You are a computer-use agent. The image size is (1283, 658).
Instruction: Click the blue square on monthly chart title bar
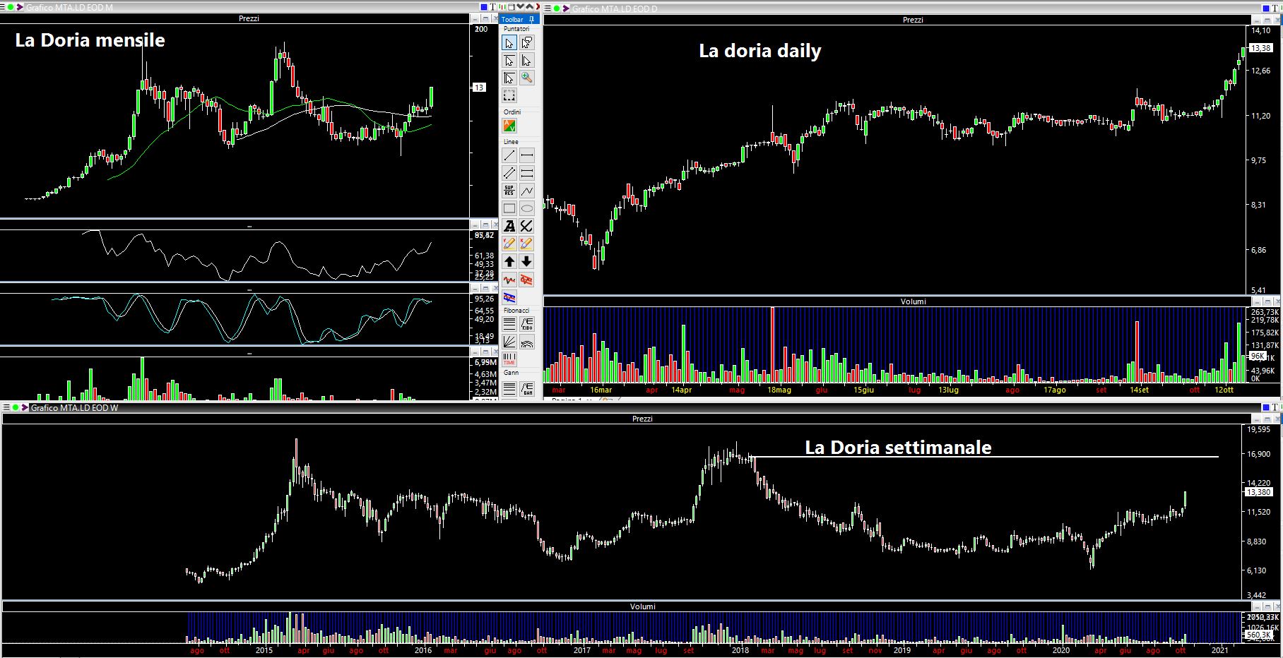click(484, 8)
